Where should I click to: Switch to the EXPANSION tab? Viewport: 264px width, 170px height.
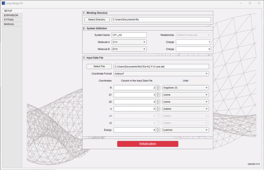coord(12,15)
